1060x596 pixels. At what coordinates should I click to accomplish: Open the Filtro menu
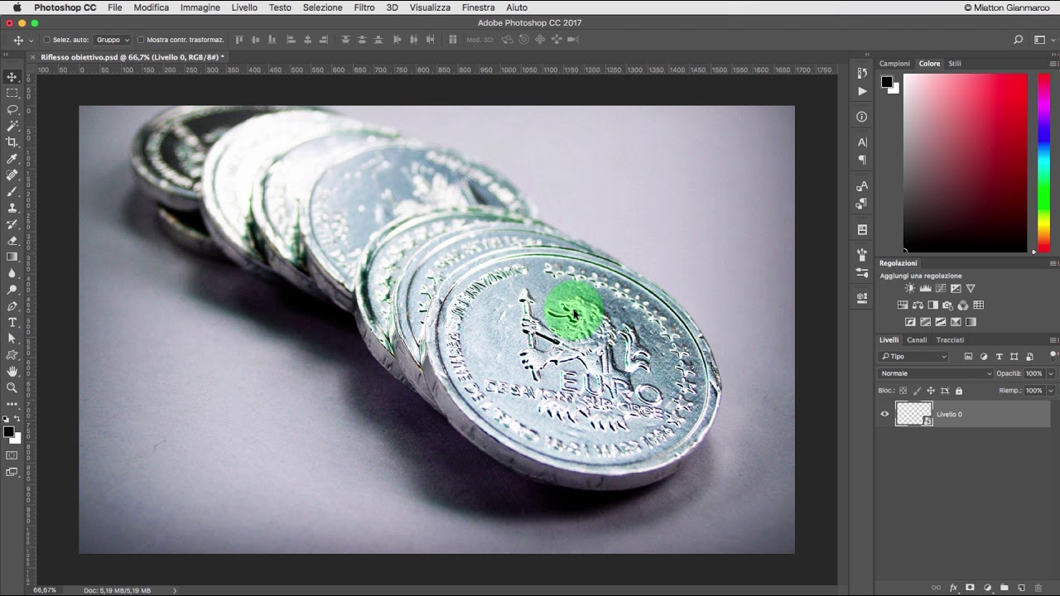tap(364, 7)
